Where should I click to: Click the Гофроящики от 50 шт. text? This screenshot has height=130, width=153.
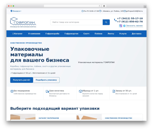21,73
